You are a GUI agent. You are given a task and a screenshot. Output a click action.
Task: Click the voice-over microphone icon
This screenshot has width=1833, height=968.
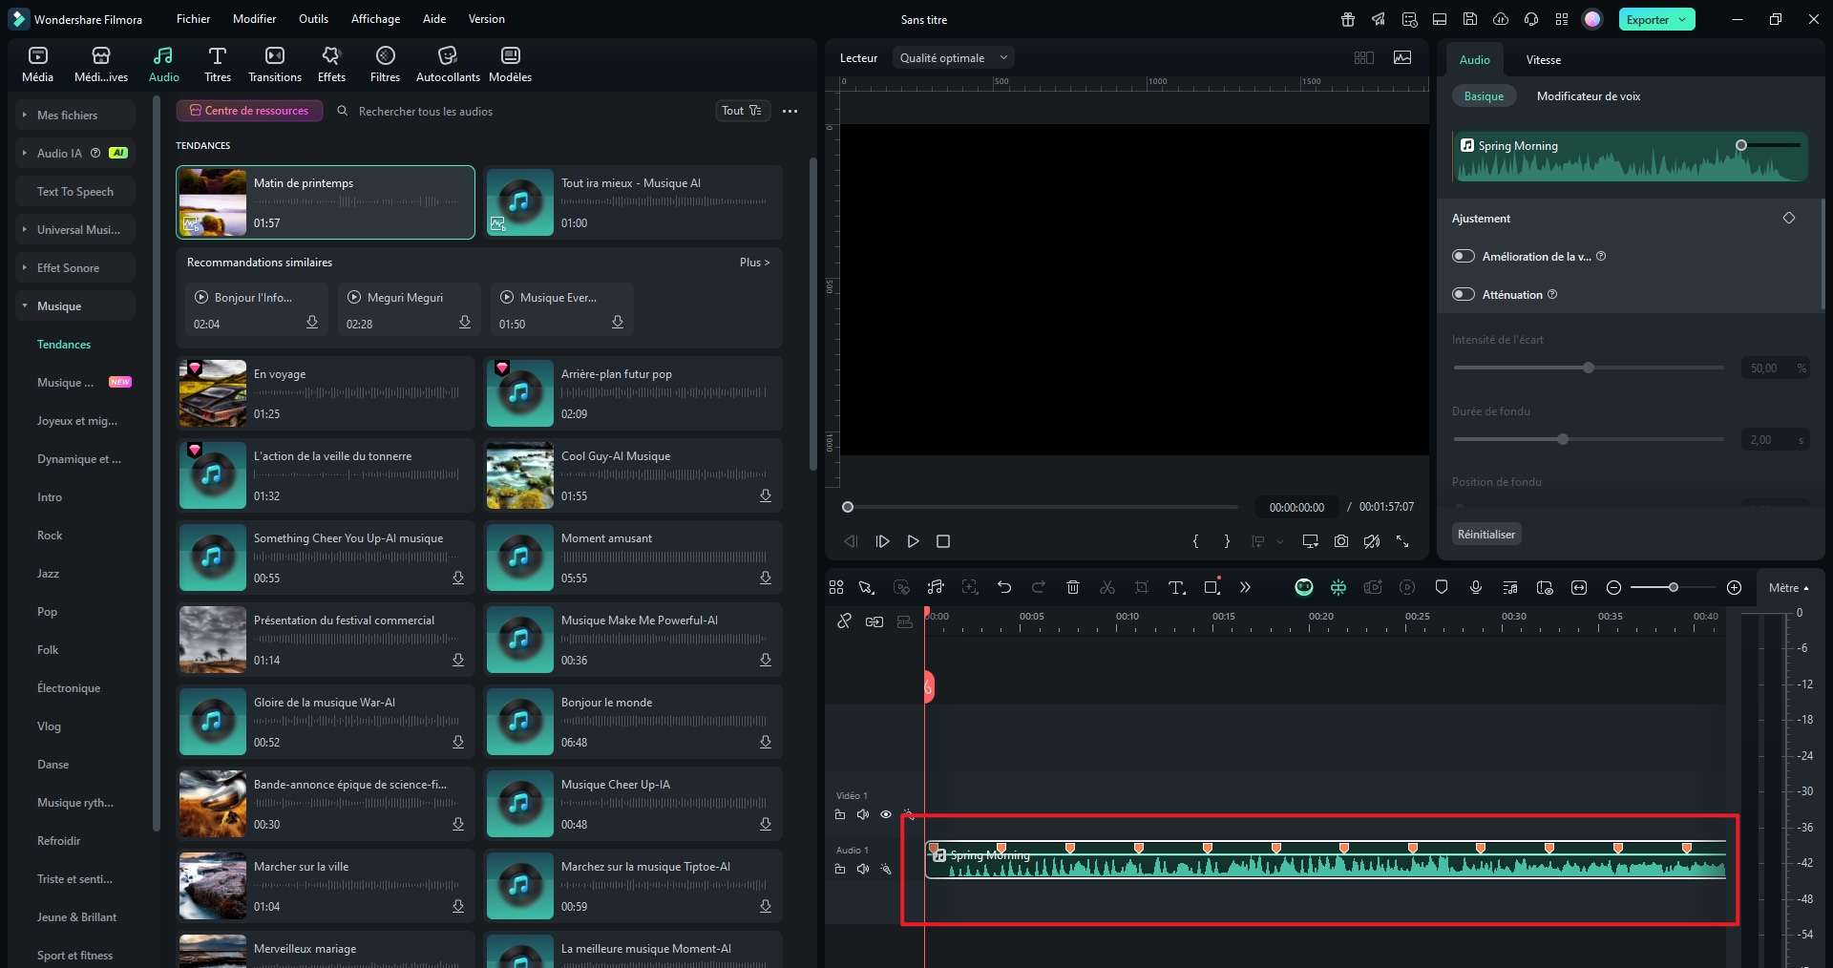(x=1476, y=587)
